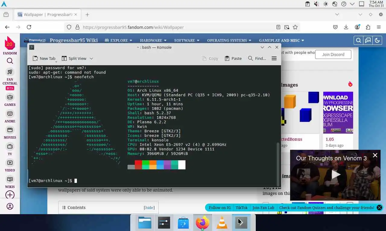
Task: Open Firefox downloads panel
Action: point(346,27)
